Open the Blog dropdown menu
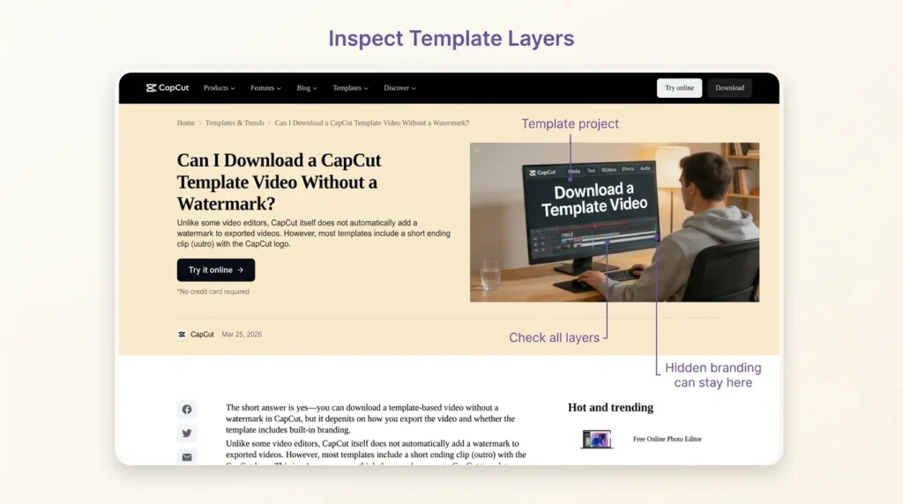Image resolution: width=903 pixels, height=504 pixels. point(307,88)
